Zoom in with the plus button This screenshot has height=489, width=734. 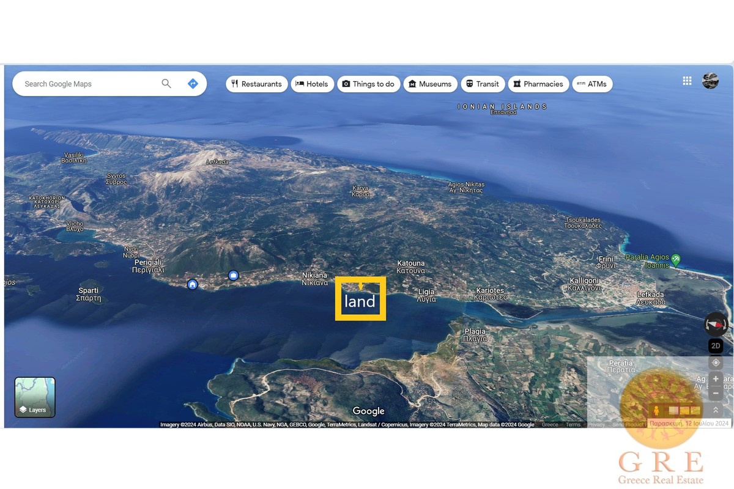click(x=716, y=379)
